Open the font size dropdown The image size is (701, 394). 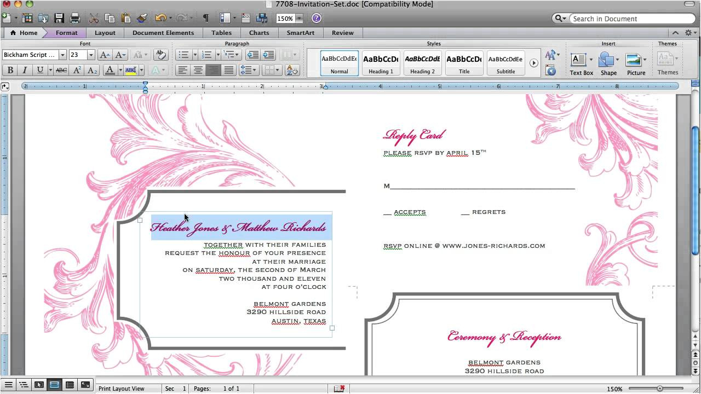pos(91,55)
